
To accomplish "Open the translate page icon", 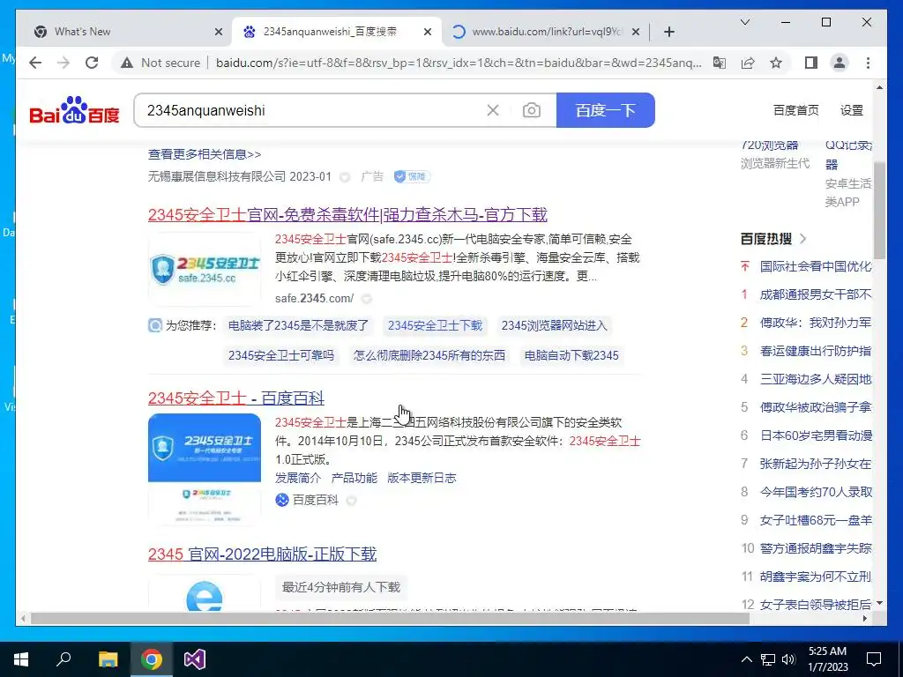I will pos(720,63).
